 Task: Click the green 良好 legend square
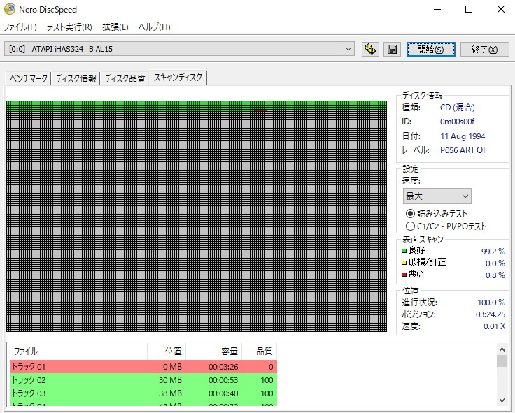404,251
